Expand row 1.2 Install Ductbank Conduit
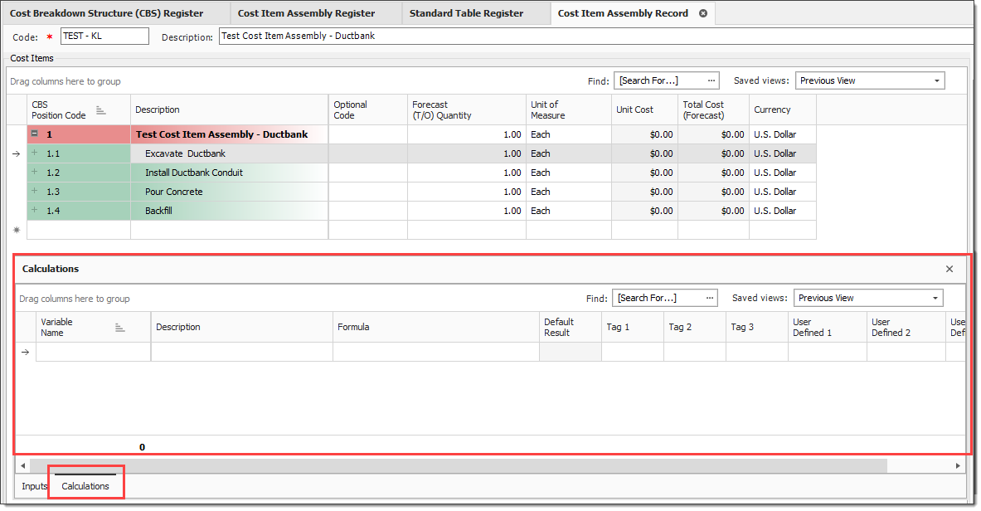 [35, 173]
